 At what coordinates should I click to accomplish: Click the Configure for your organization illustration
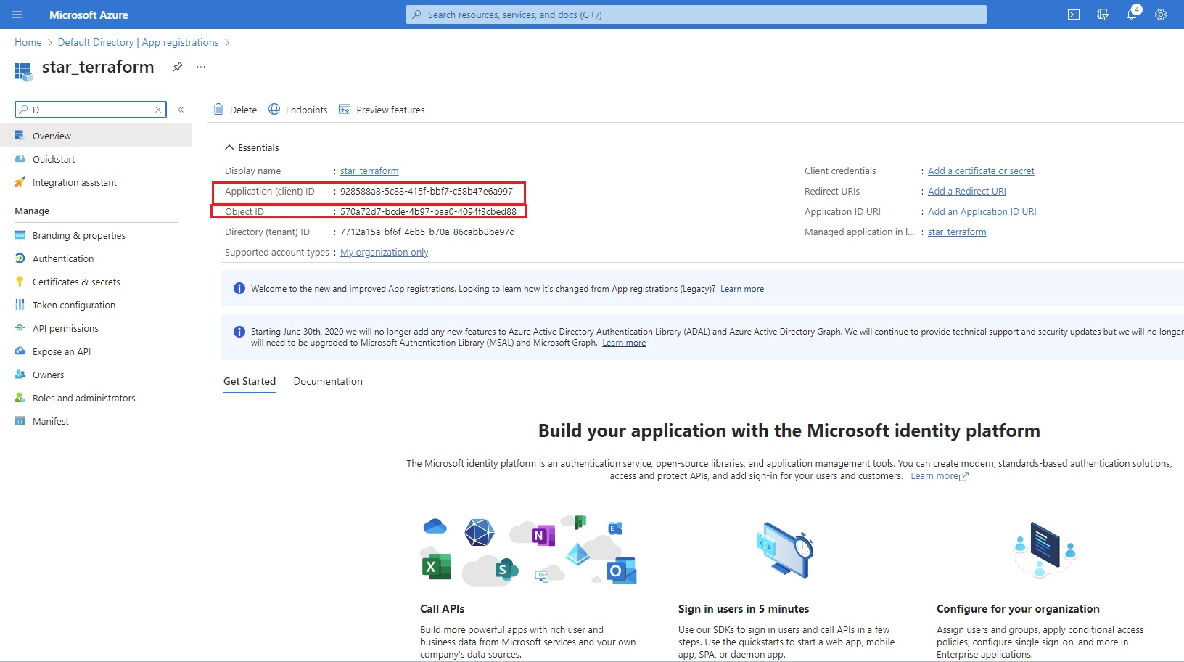[x=1045, y=550]
